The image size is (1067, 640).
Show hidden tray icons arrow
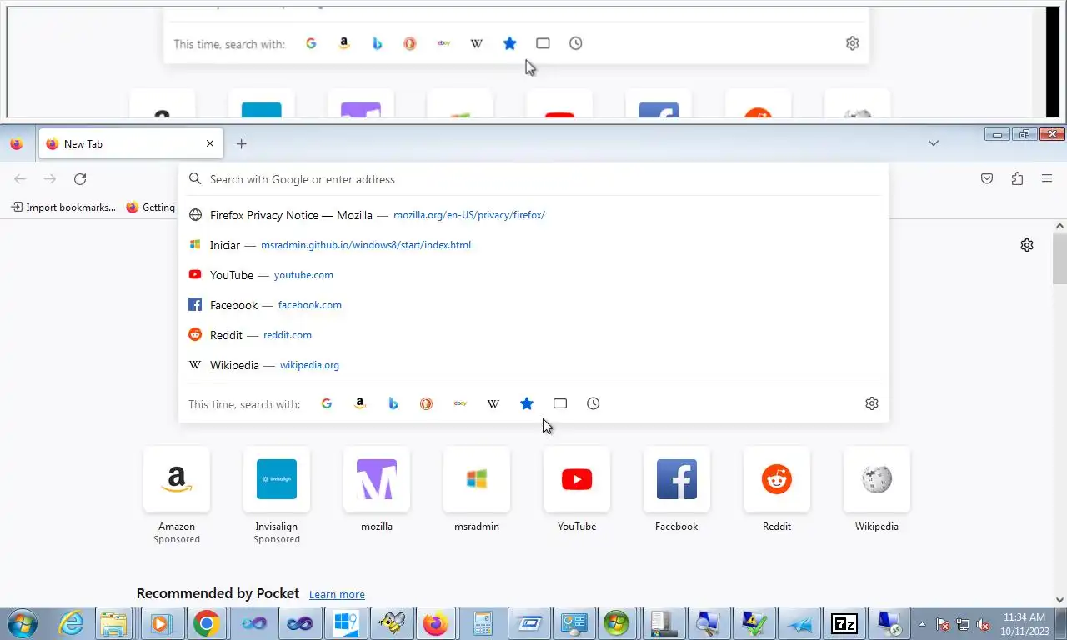(922, 624)
